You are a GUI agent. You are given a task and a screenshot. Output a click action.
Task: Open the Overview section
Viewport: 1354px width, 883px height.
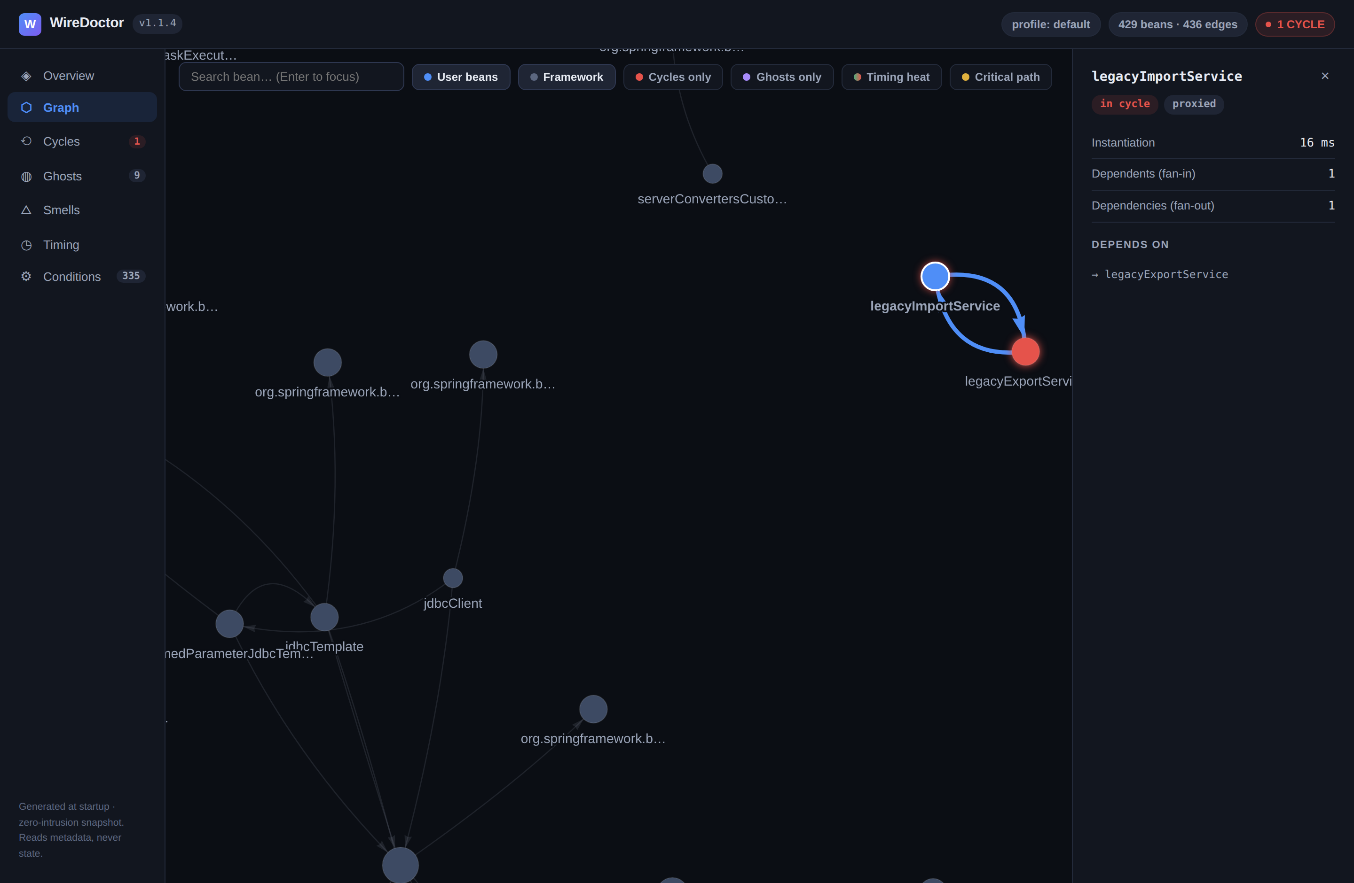tap(82, 76)
